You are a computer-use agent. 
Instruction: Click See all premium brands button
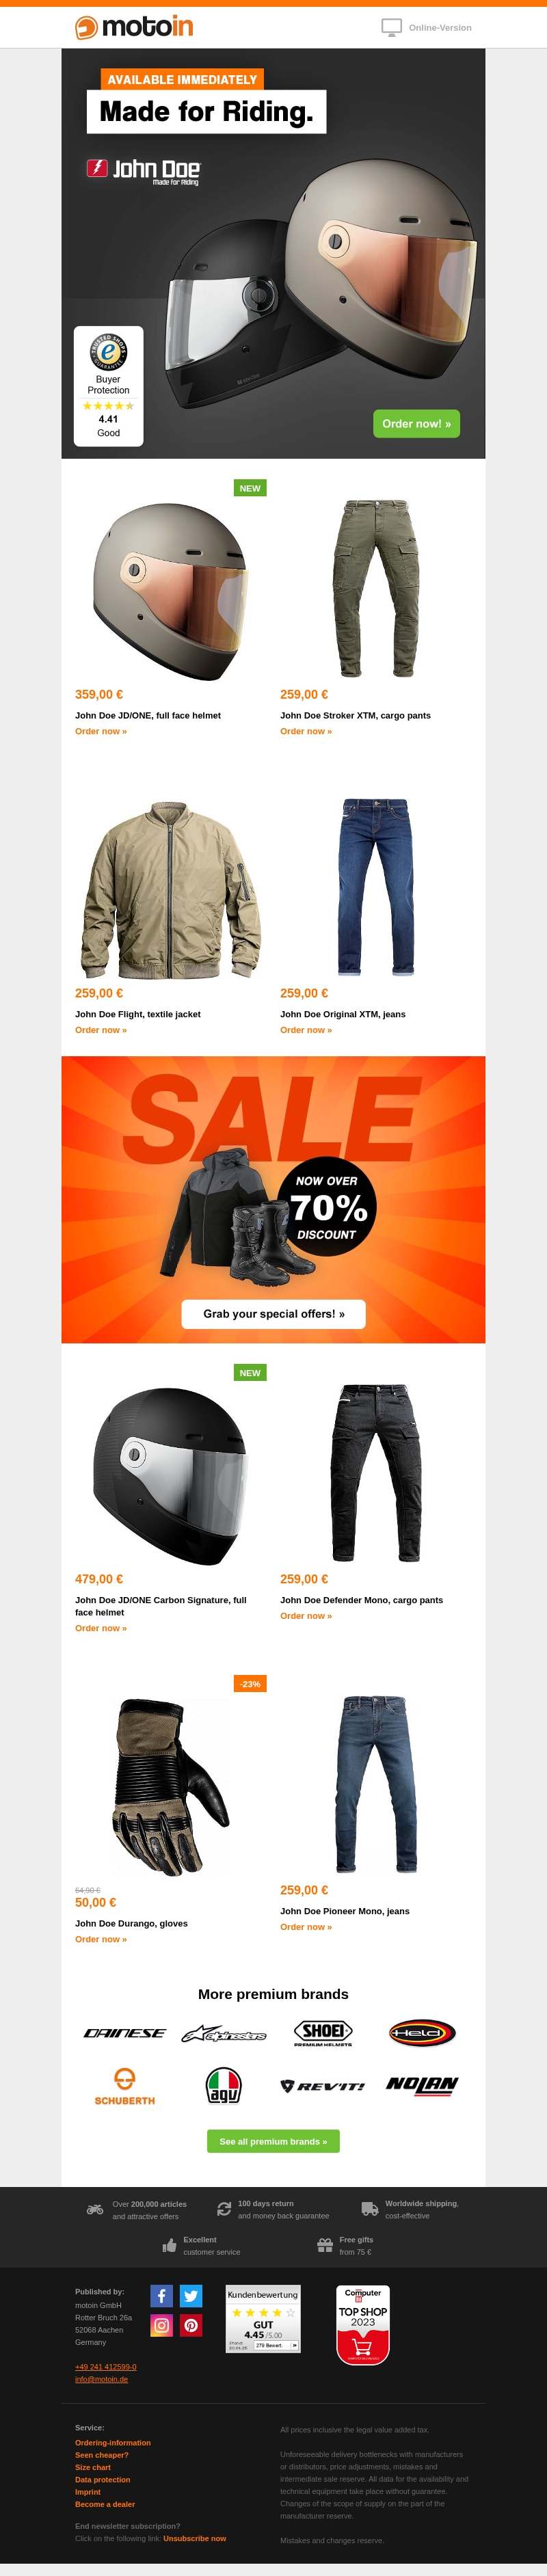(273, 2141)
